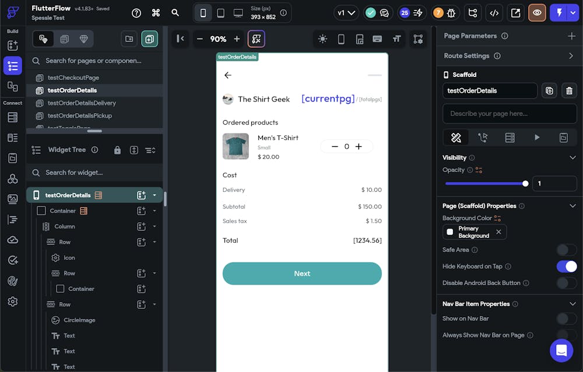
Task: Open the v1 version dropdown
Action: (x=346, y=13)
